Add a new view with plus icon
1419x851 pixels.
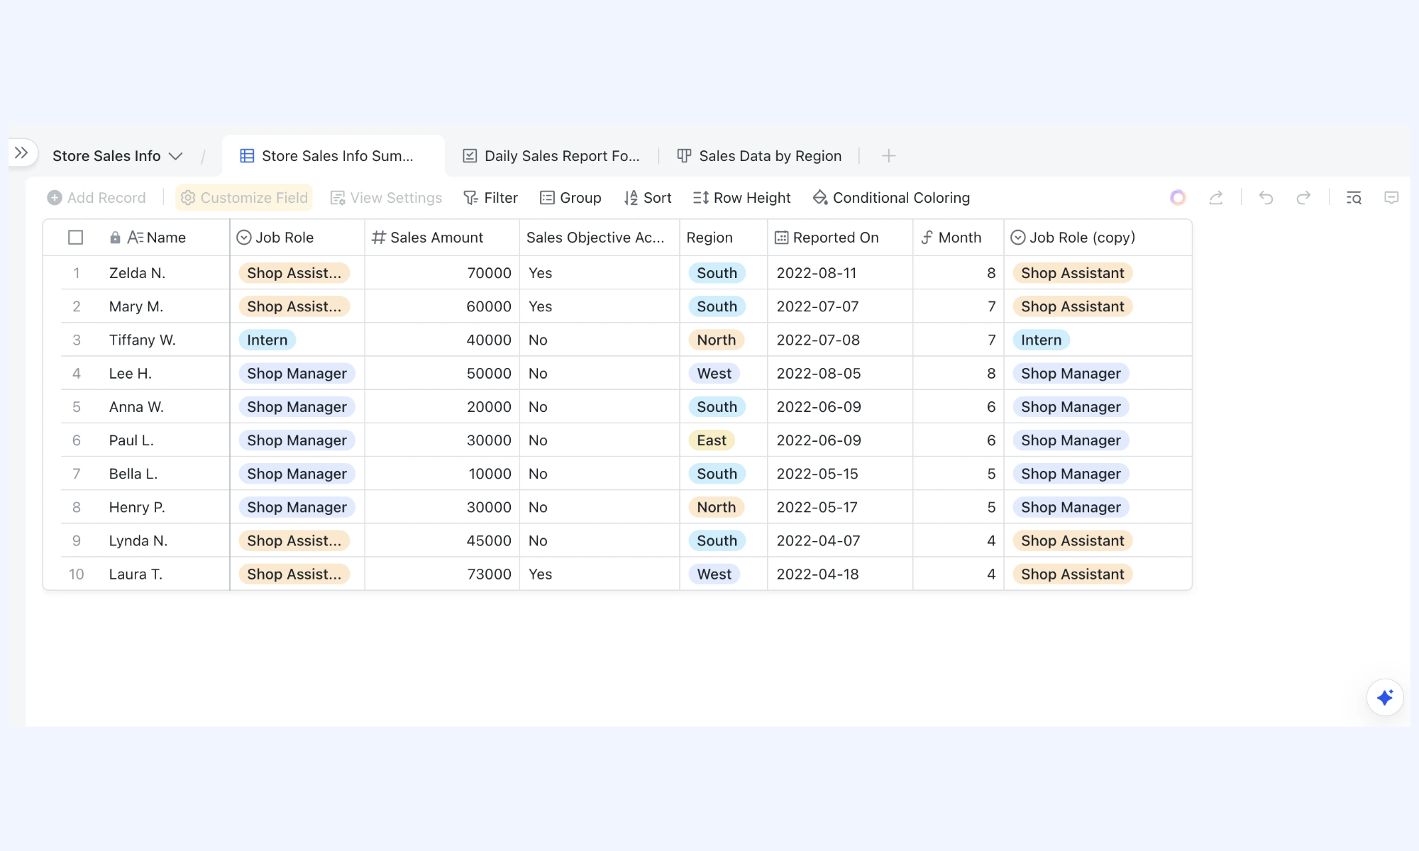click(x=888, y=156)
